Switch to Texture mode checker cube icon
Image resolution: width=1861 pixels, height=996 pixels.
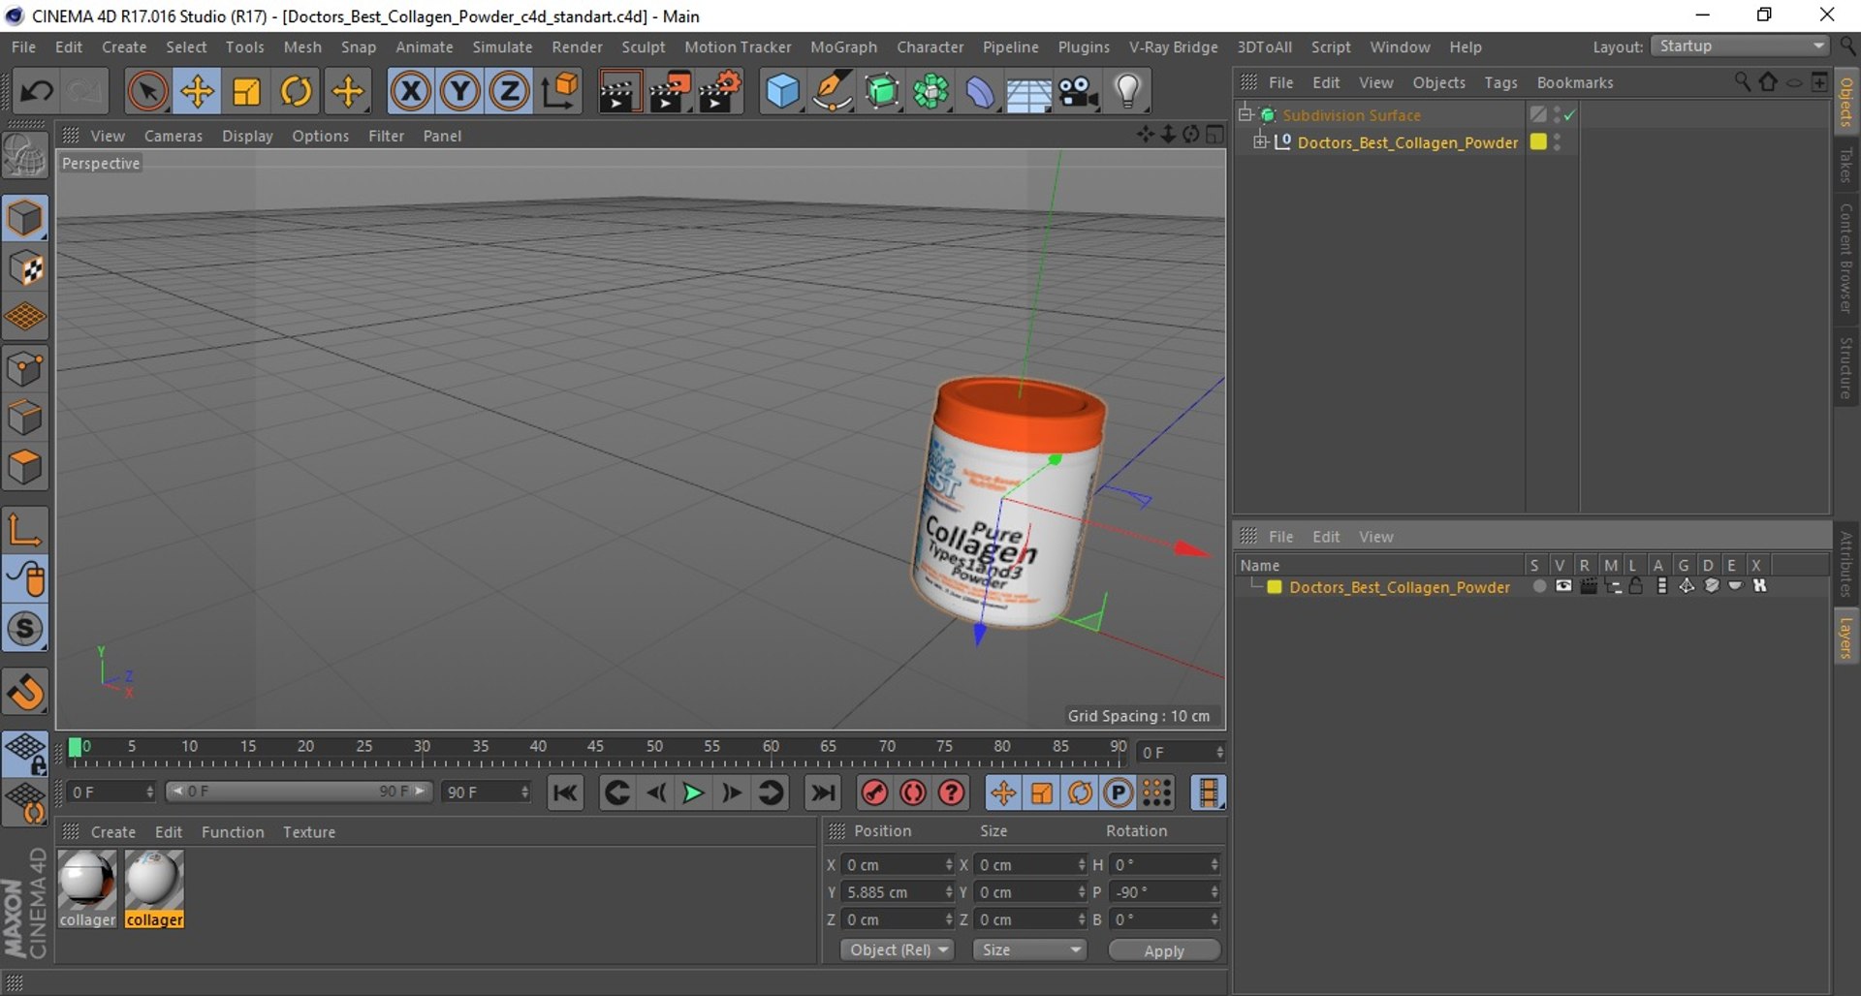click(25, 268)
